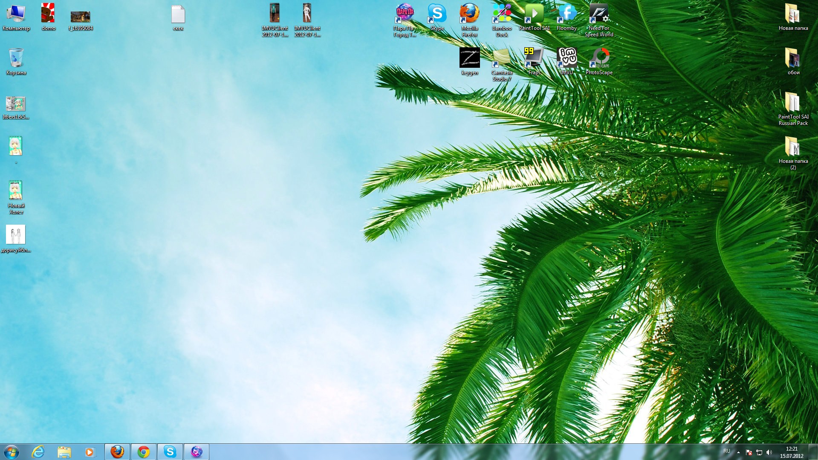Click the Floomby shortcut icon
Screen dimensions: 818x460
click(x=567, y=17)
